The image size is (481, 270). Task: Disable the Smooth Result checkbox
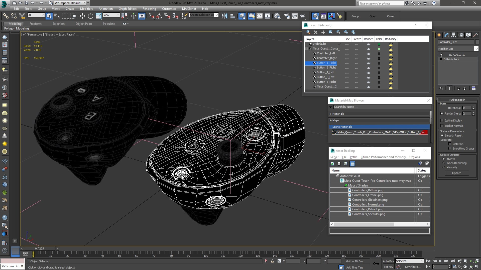pos(442,135)
